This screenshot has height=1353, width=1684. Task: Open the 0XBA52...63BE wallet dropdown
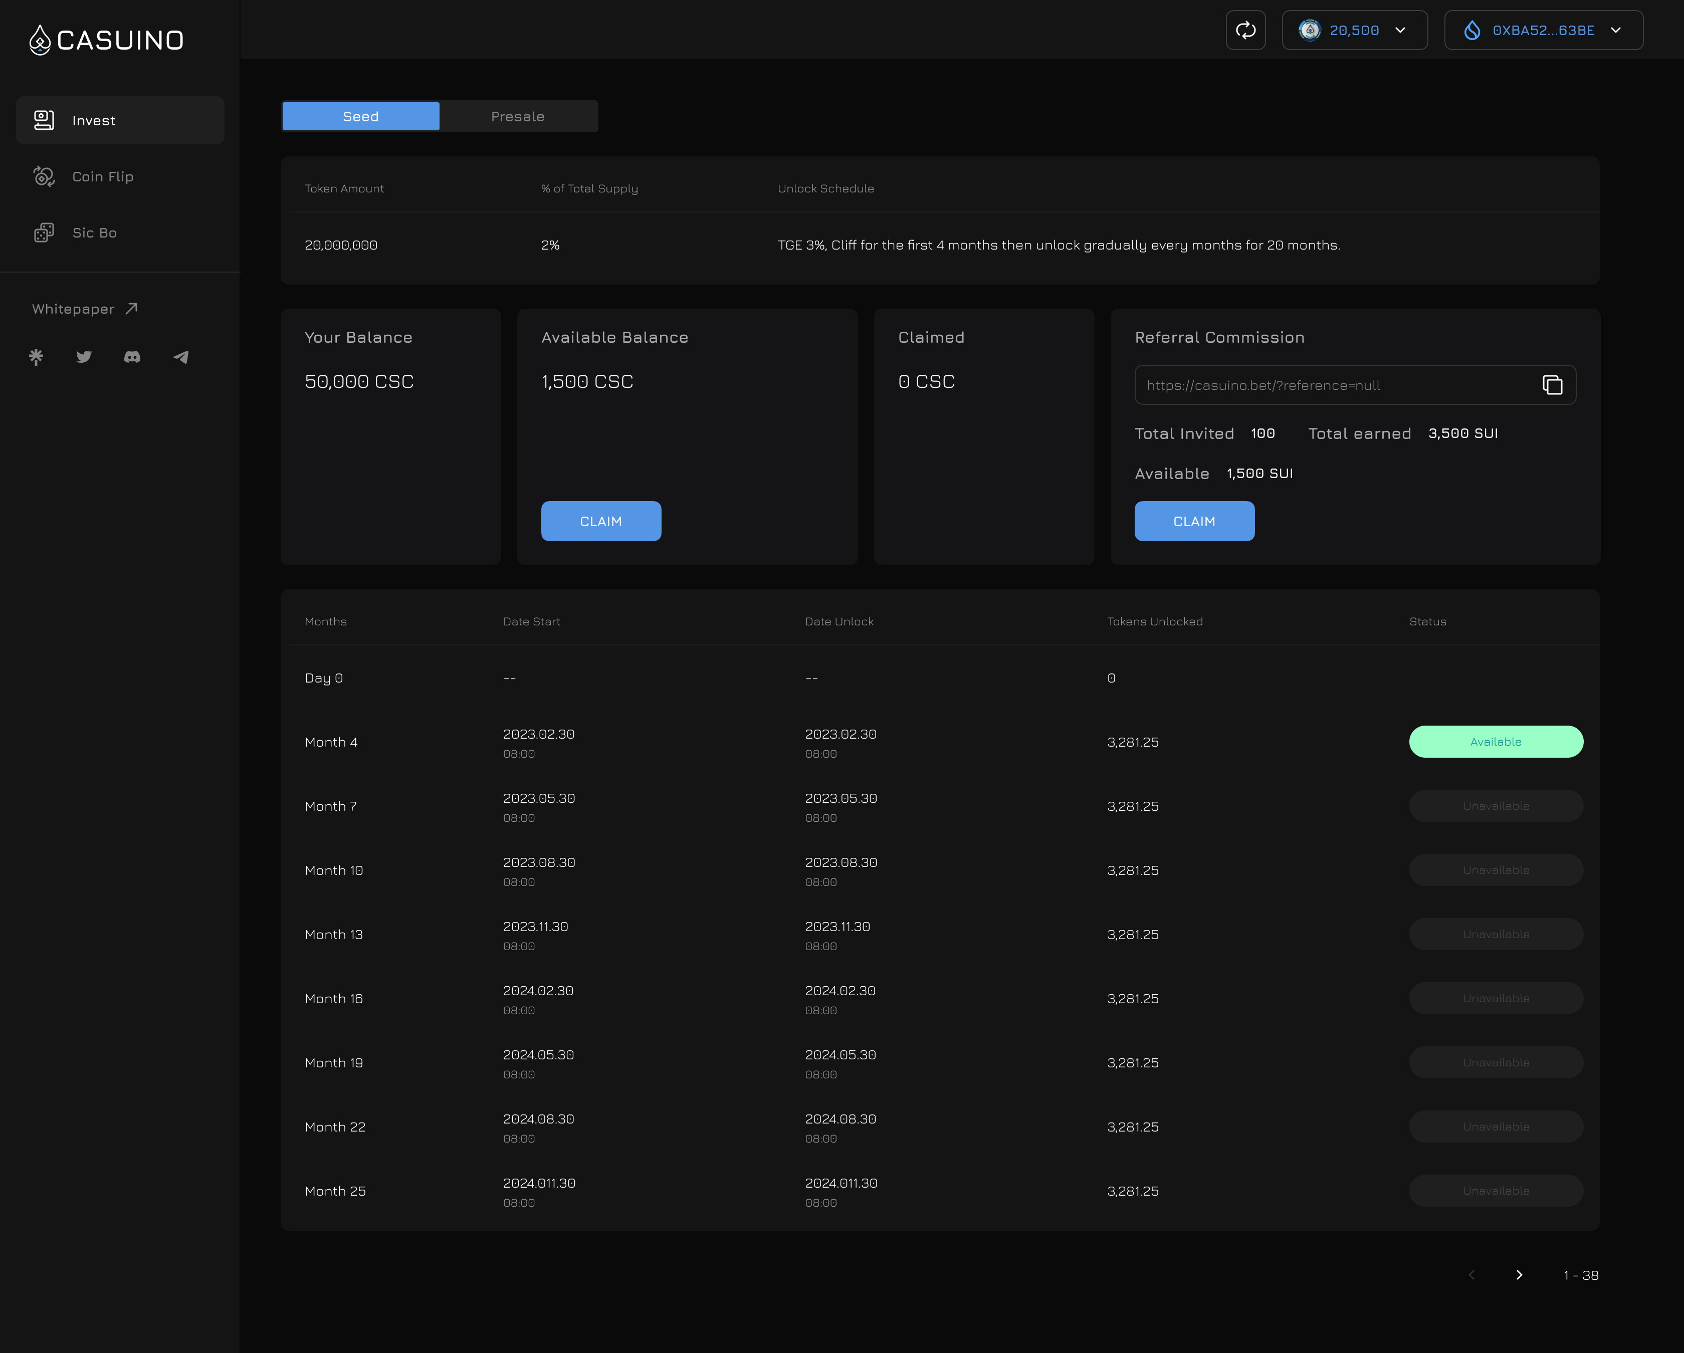[x=1543, y=31]
